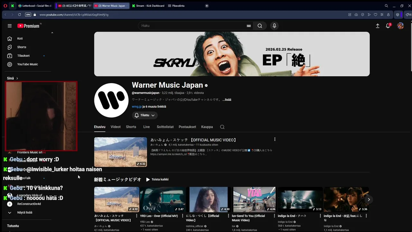Click the magnifier search button
412x232 pixels.
click(260, 26)
